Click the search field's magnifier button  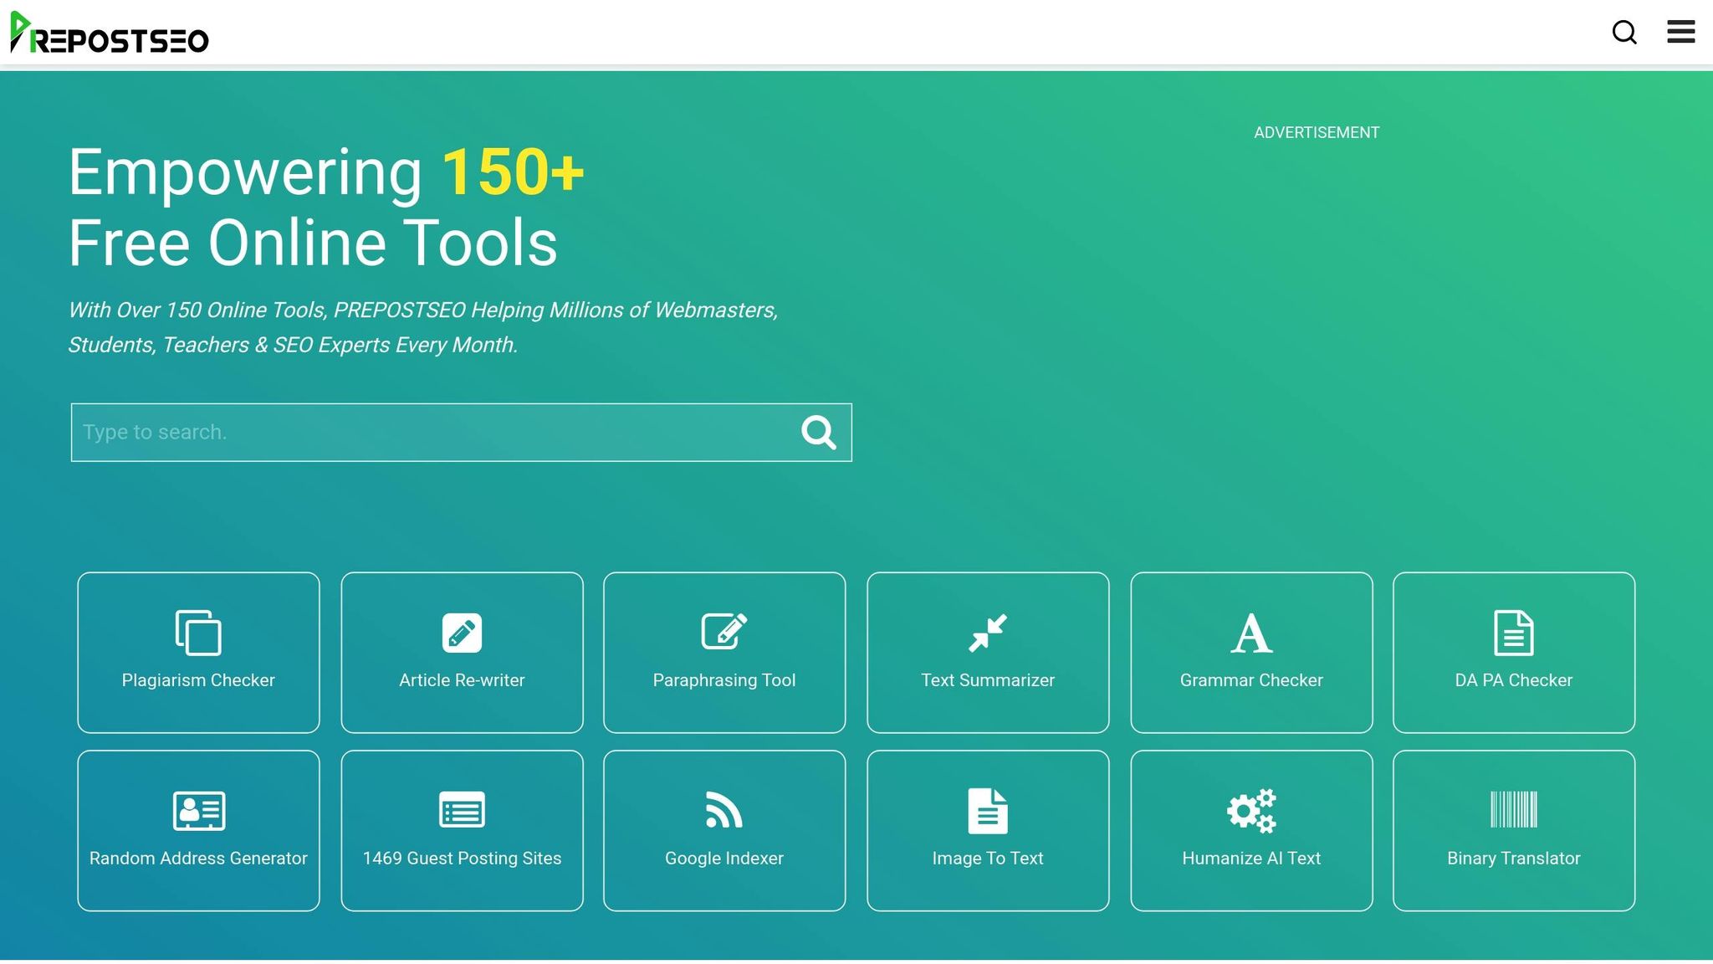coord(818,433)
